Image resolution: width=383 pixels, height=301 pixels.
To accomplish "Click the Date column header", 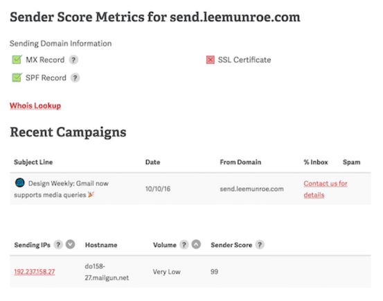I will 152,162.
